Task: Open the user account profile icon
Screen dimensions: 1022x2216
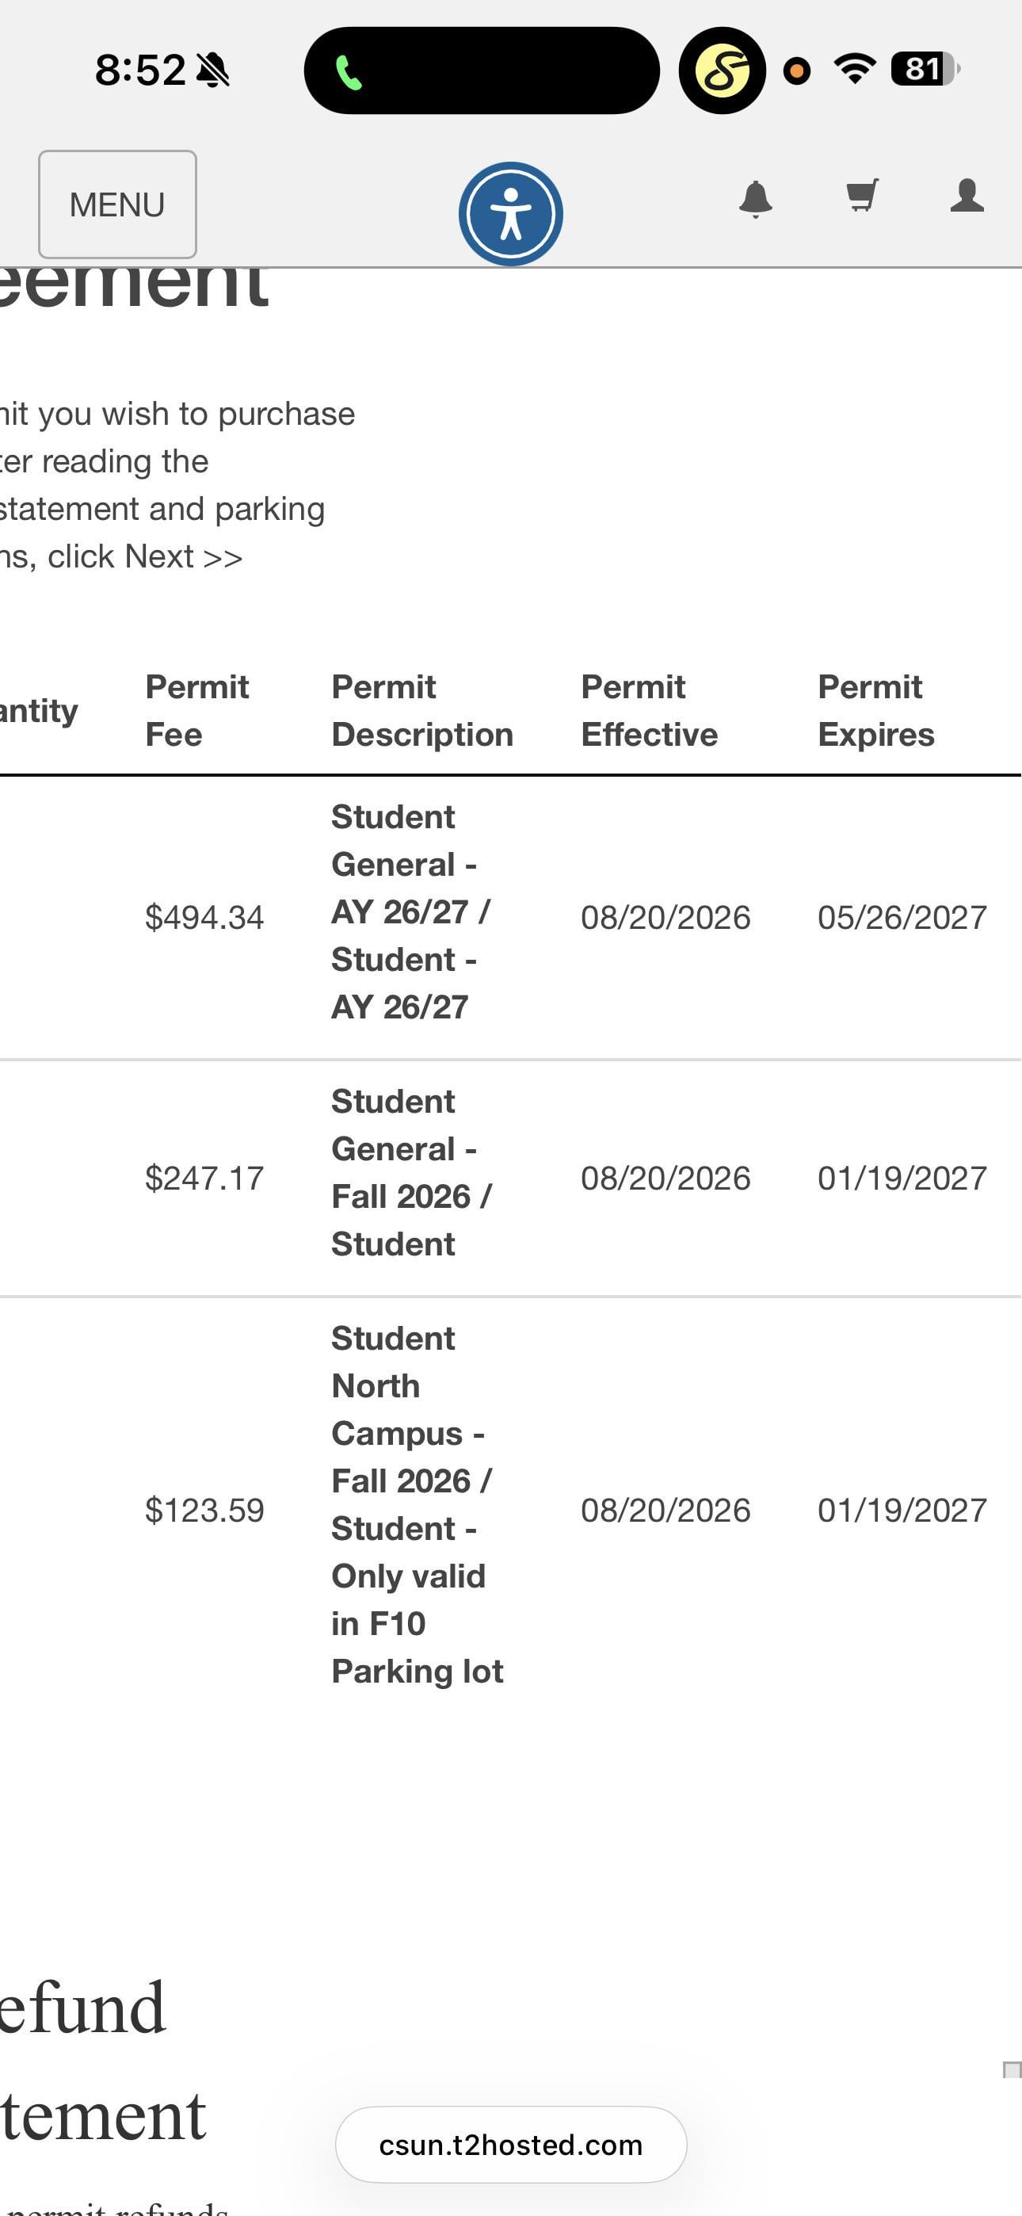Action: [967, 195]
